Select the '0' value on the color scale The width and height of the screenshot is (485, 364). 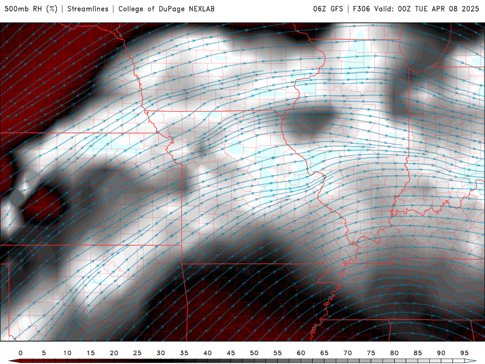coord(21,353)
